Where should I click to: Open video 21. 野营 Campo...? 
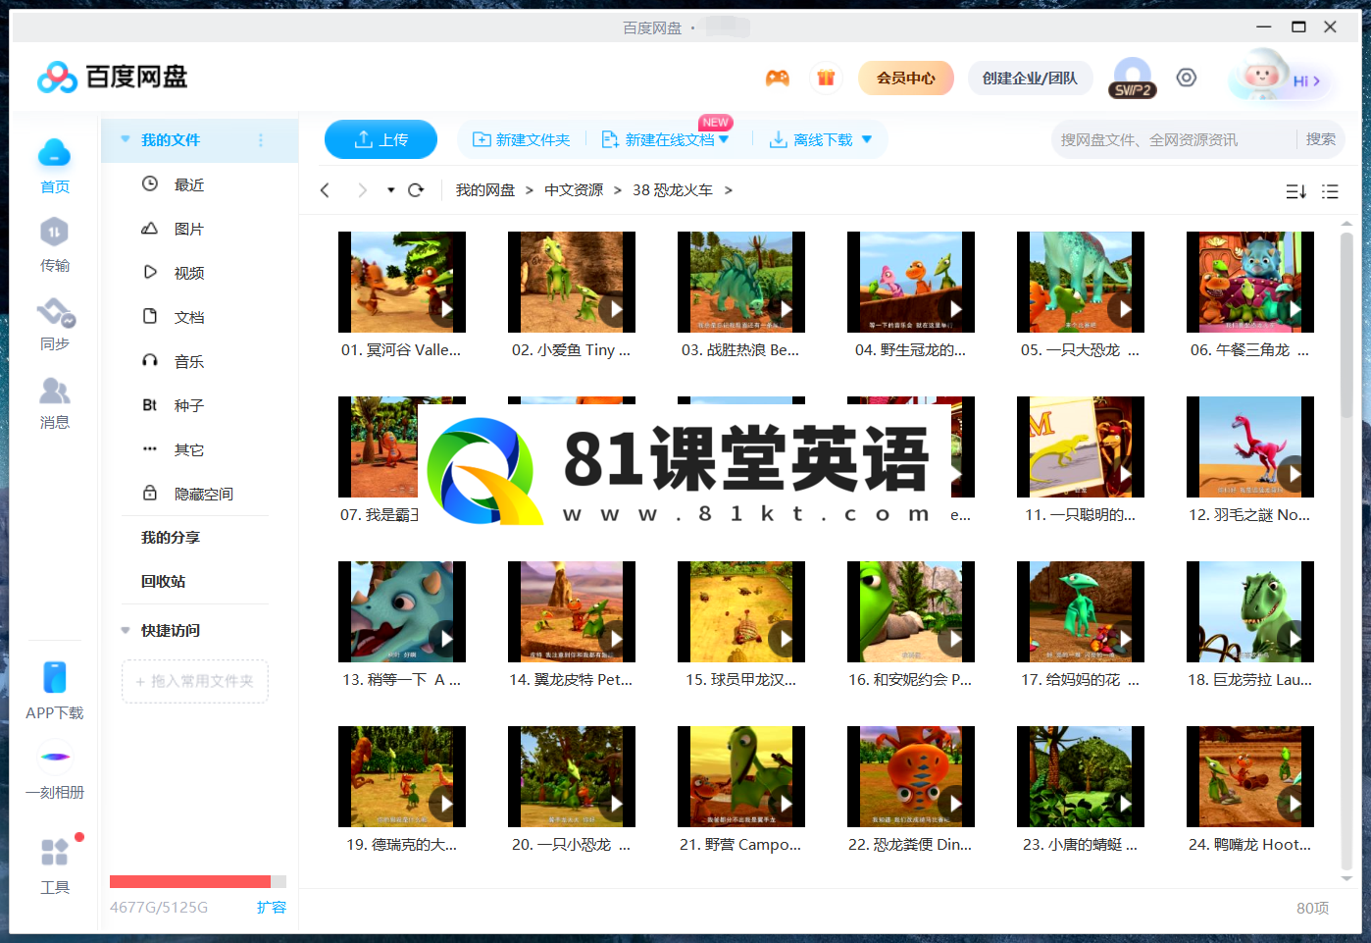pyautogui.click(x=741, y=776)
